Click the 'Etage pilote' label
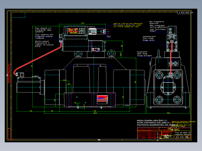 pos(148,40)
